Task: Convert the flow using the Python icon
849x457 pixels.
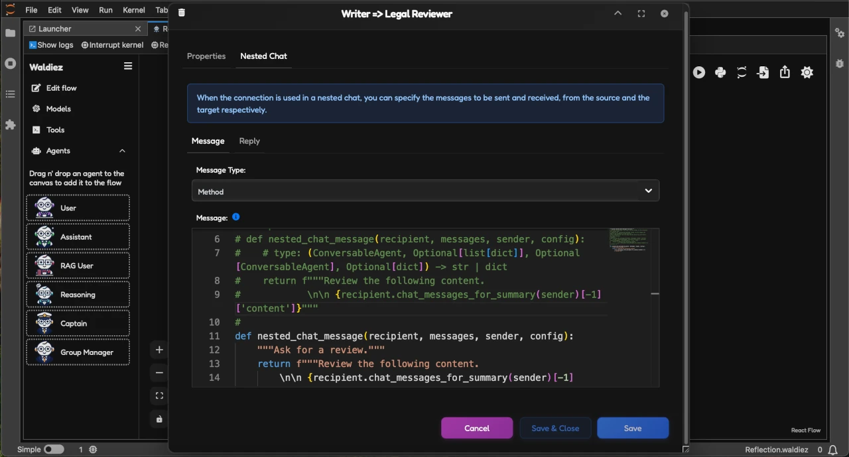Action: pyautogui.click(x=720, y=72)
